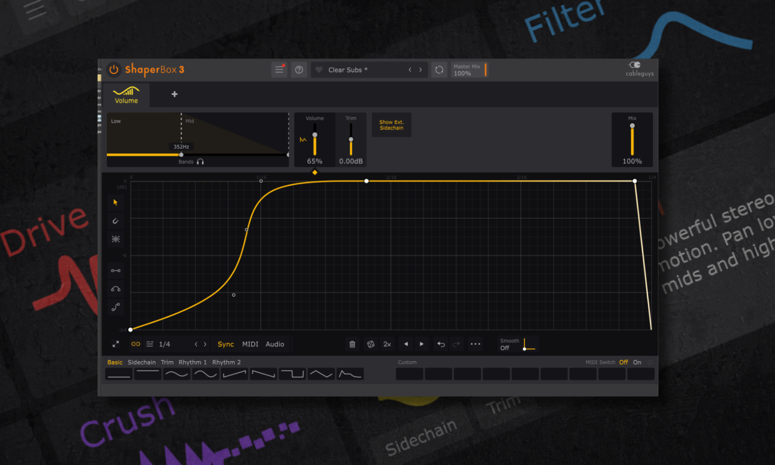The image size is (775, 465).
Task: Open the Rhythm 1 shapes tab
Action: [192, 362]
